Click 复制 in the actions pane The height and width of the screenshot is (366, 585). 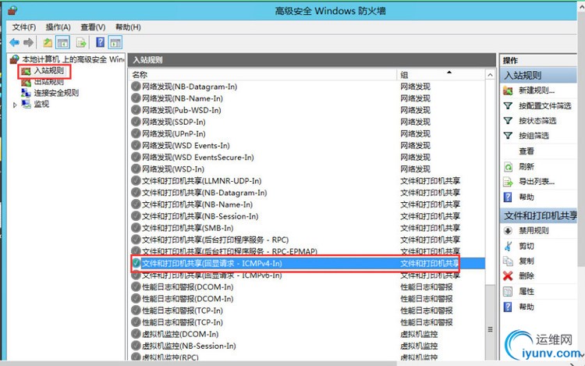pyautogui.click(x=526, y=261)
